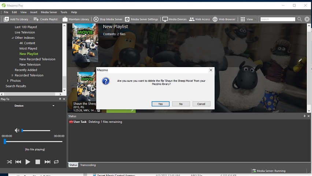Image resolution: width=312 pixels, height=176 pixels.
Task: Open the Insert menu
Action: pyautogui.click(x=34, y=12)
